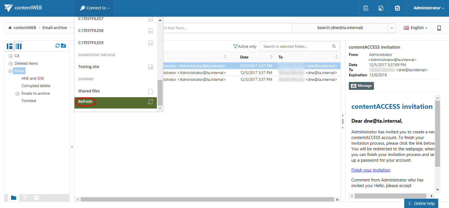This screenshot has height=208, width=449.
Task: Click the Email archive breadcrumb
Action: [55, 28]
